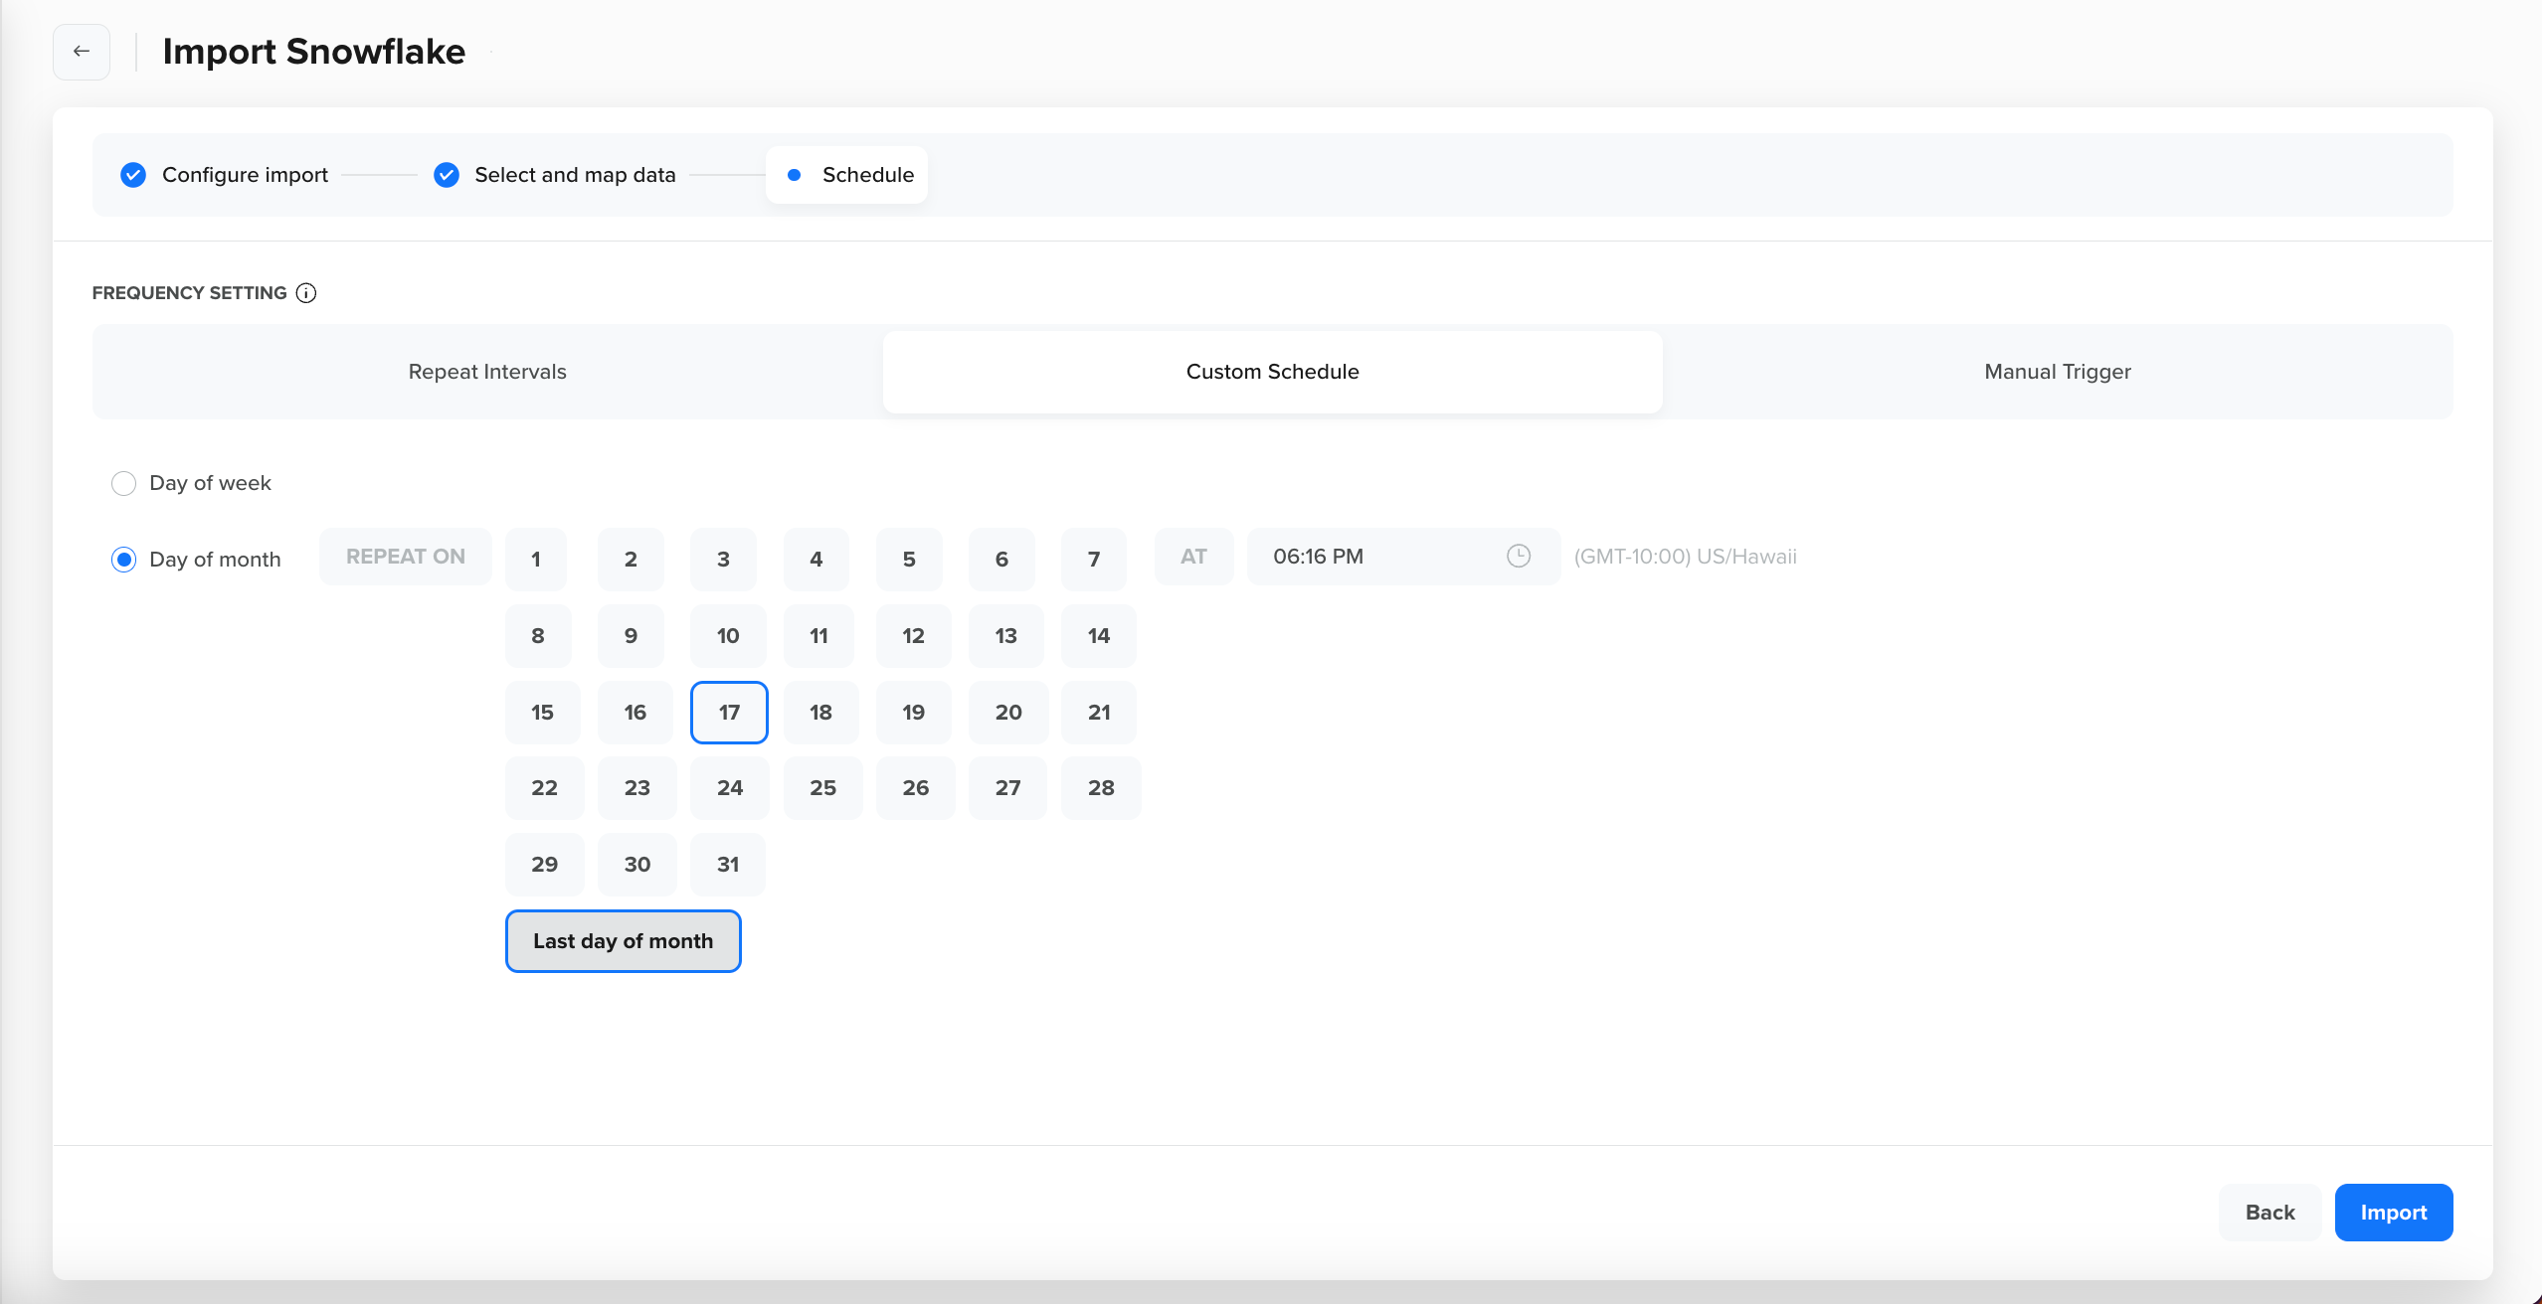The image size is (2542, 1304).
Task: Select day 22 in the calendar
Action: click(544, 787)
